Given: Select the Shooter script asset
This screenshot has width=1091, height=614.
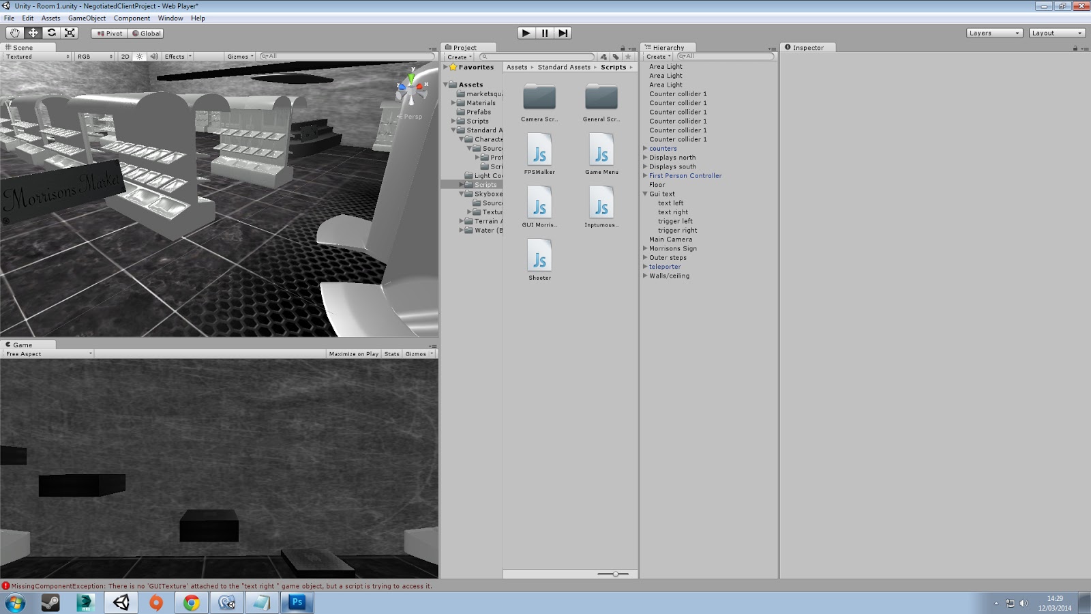Looking at the screenshot, I should (x=539, y=260).
